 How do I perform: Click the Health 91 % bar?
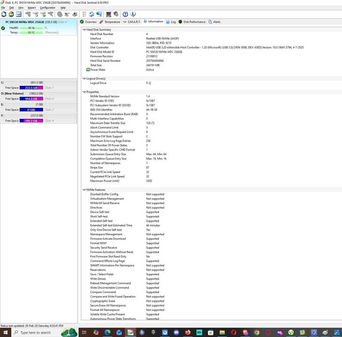(x=31, y=27)
